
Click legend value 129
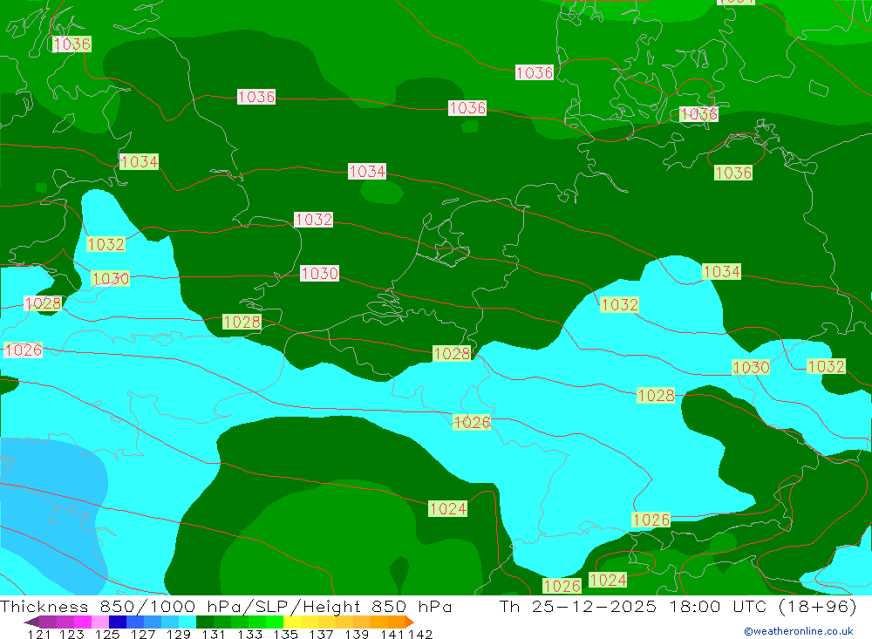pyautogui.click(x=179, y=634)
